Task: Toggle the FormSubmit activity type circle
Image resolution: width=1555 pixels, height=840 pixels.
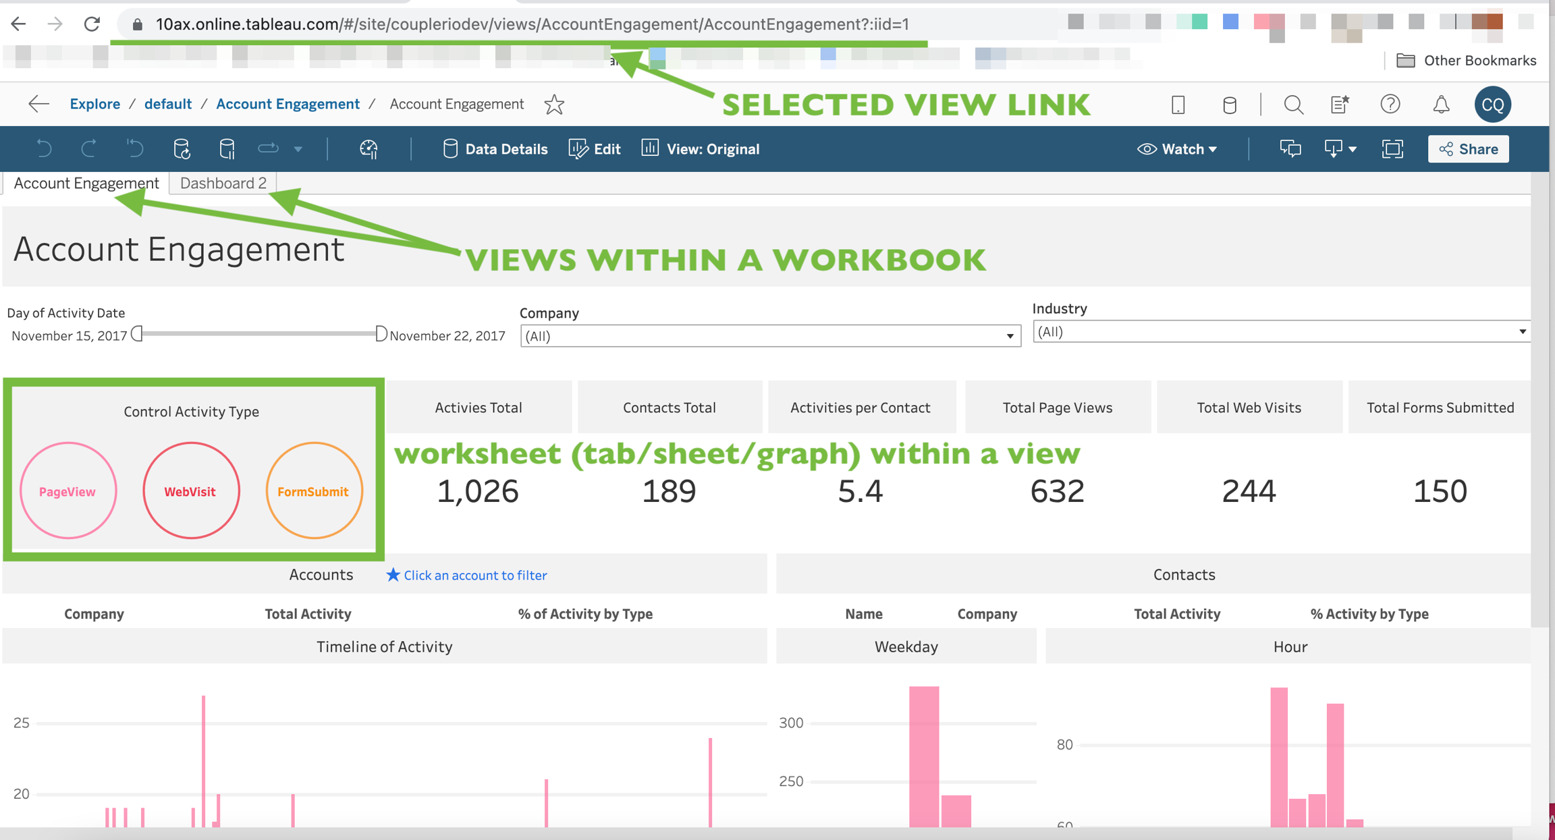Action: (x=314, y=491)
